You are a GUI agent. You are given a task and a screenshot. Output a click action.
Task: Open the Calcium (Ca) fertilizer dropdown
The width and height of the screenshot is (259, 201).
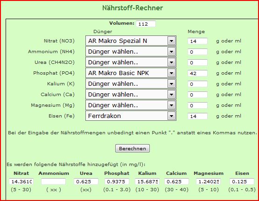[x=131, y=94]
